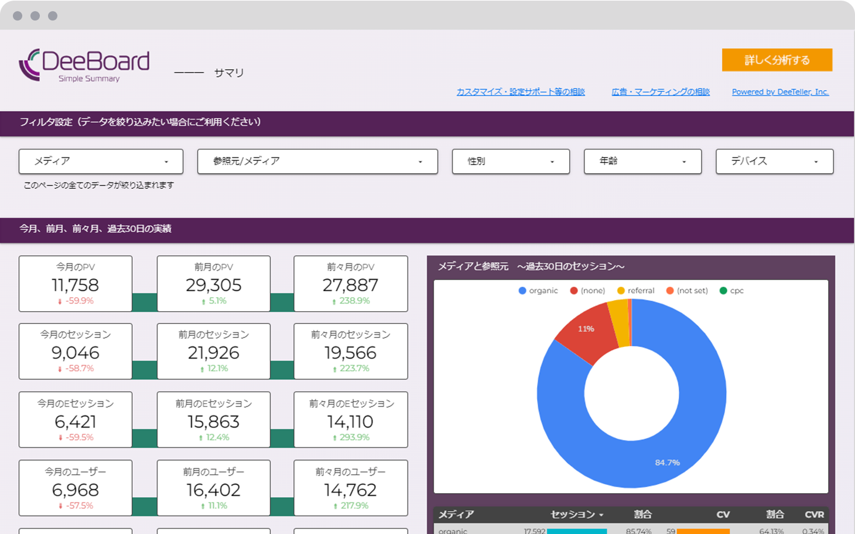Expand the 年齢 filter dropdown
855x534 pixels.
[x=642, y=161]
